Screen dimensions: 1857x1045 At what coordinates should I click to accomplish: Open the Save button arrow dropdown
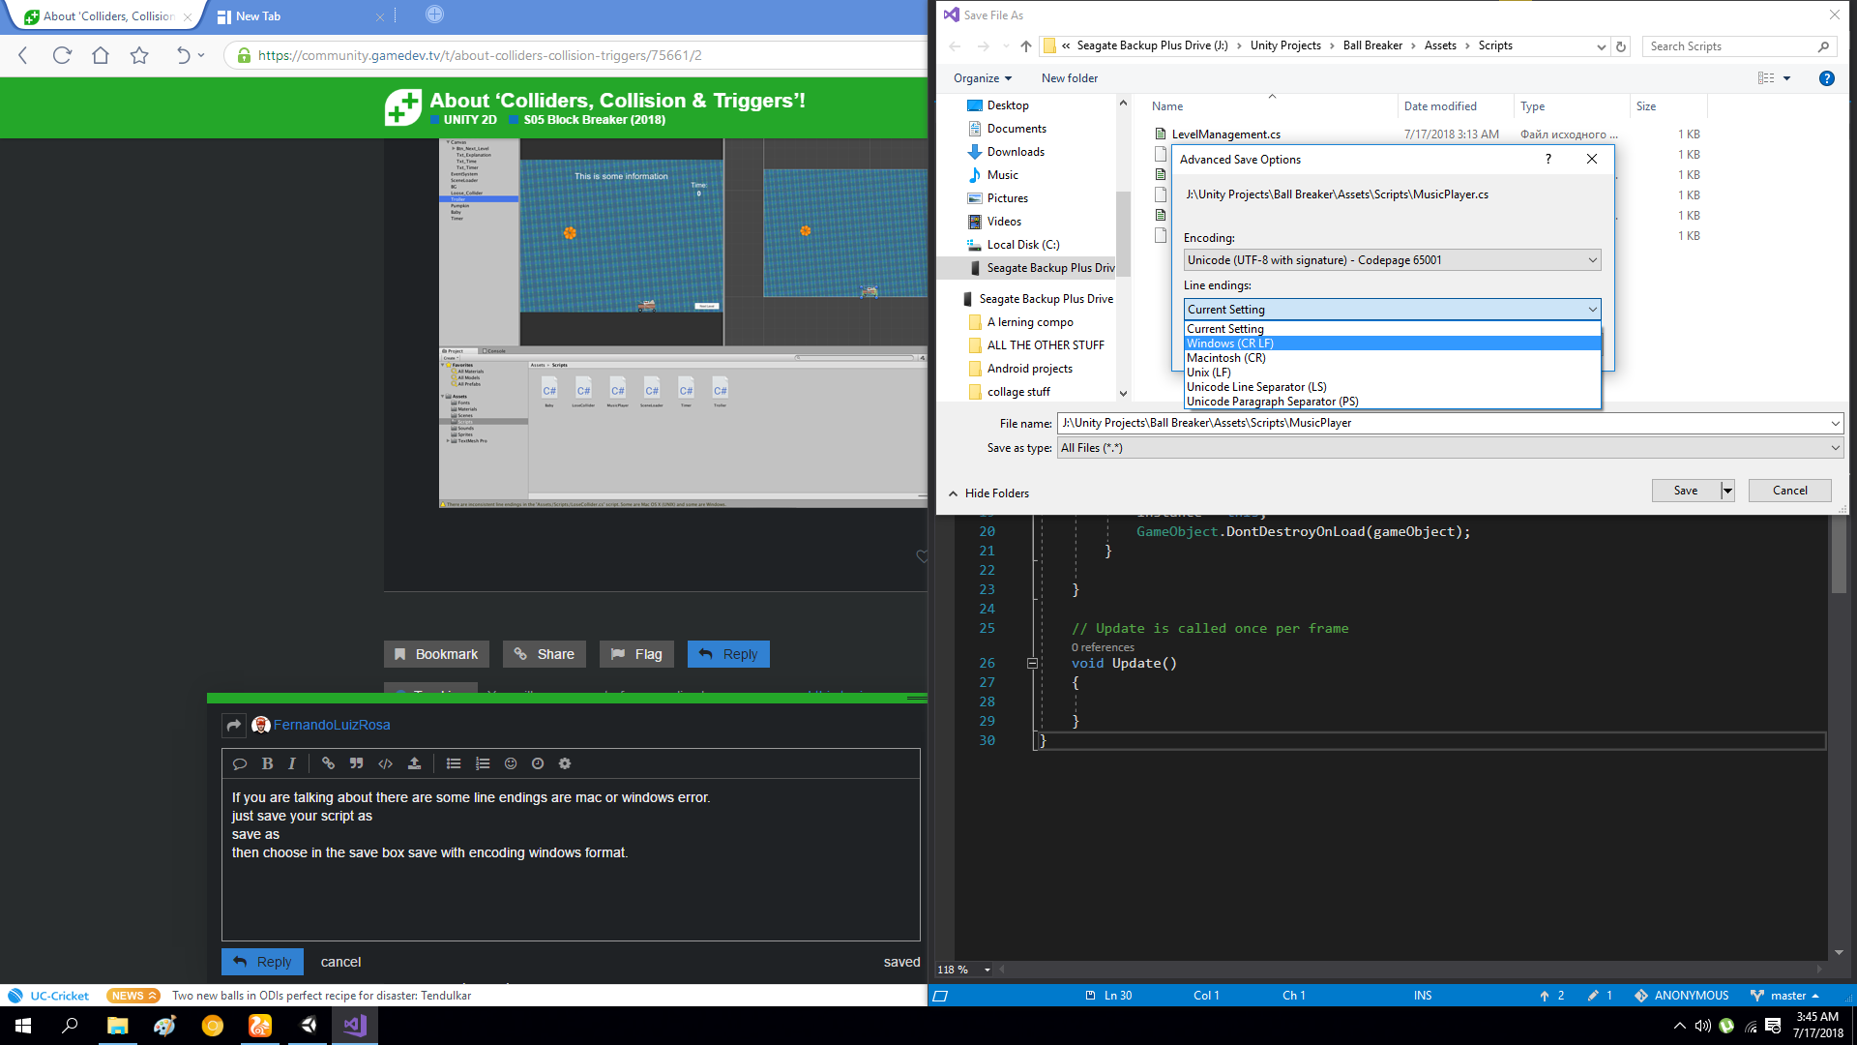1727,491
